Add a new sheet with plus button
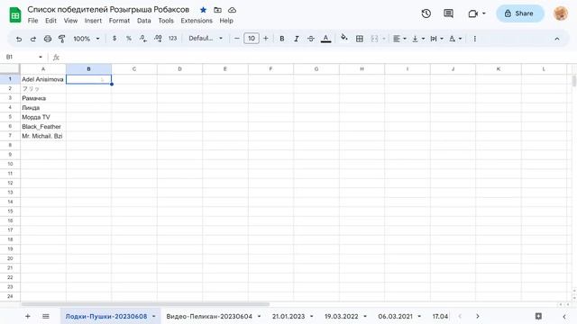The image size is (577, 324). click(x=28, y=316)
